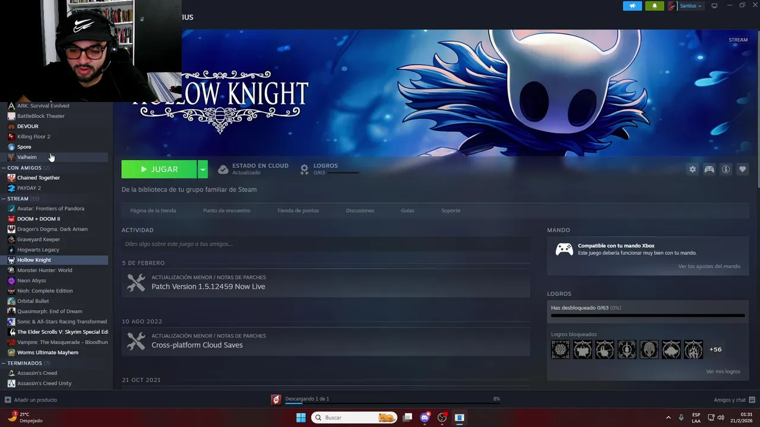Click the game info icon
This screenshot has height=427, width=760.
726,169
